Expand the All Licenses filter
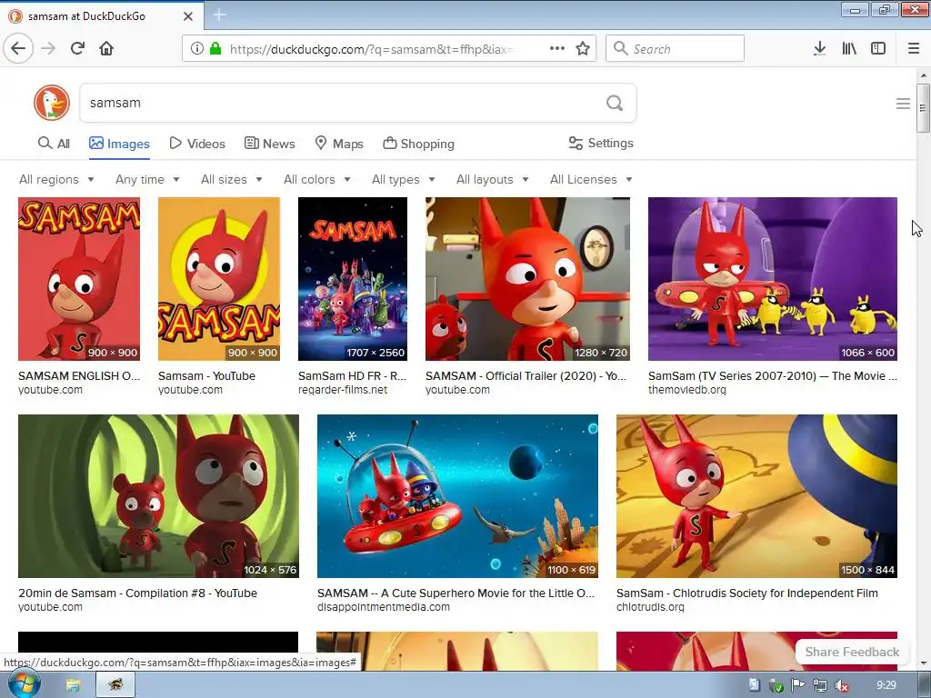The image size is (931, 698). pyautogui.click(x=591, y=179)
